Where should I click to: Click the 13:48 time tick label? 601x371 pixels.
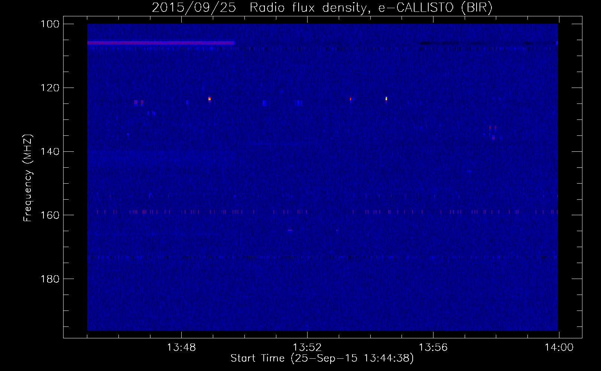(x=181, y=348)
